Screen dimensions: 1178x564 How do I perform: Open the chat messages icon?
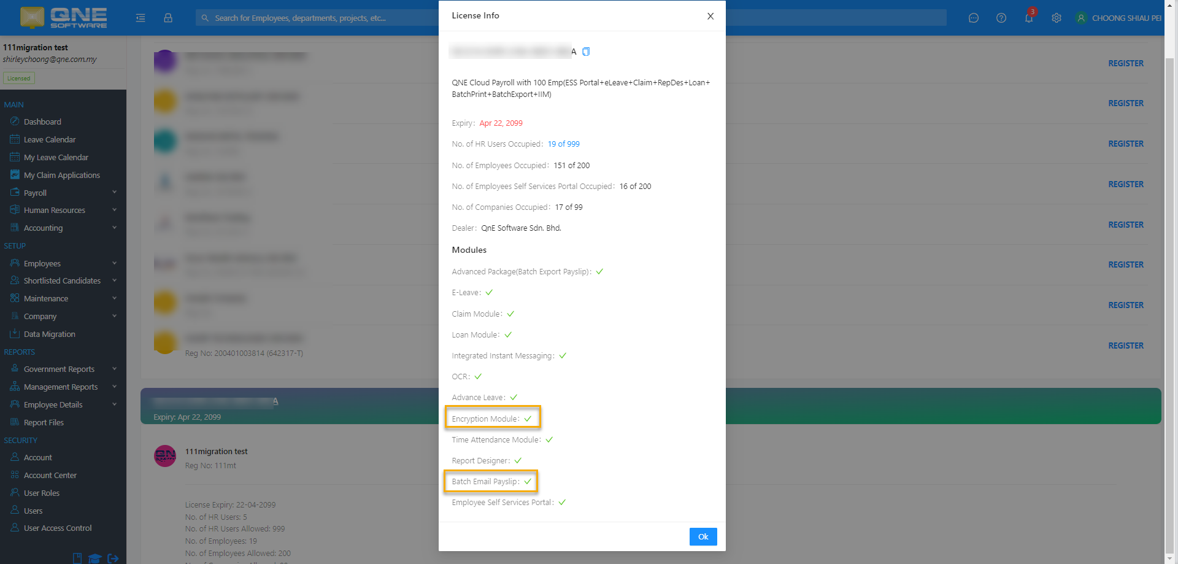(x=974, y=18)
